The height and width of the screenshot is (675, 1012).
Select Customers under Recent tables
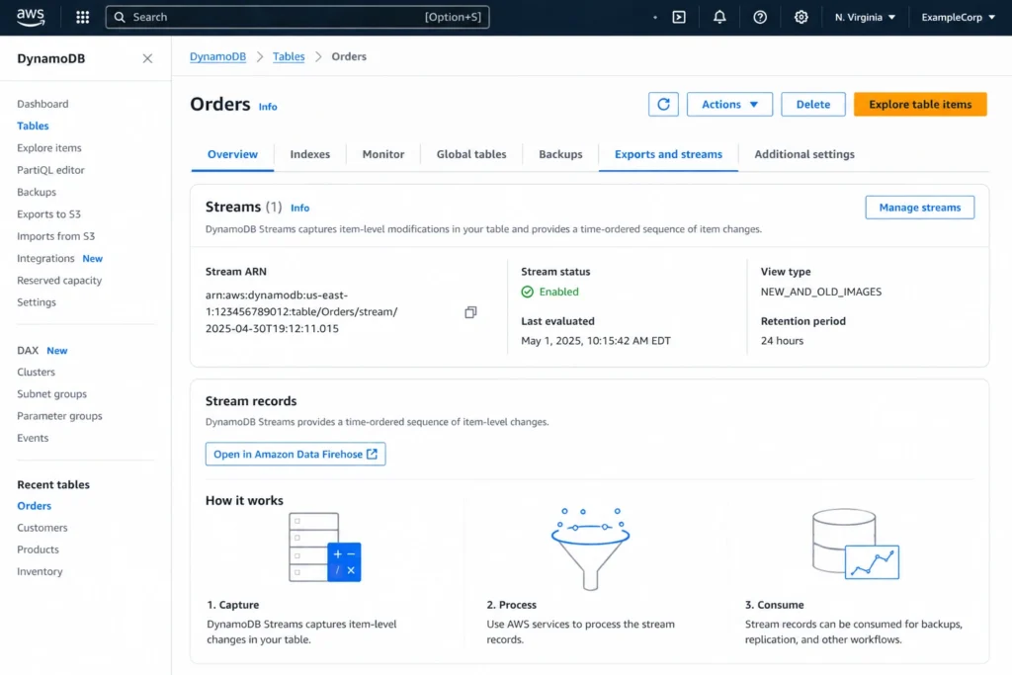point(42,527)
